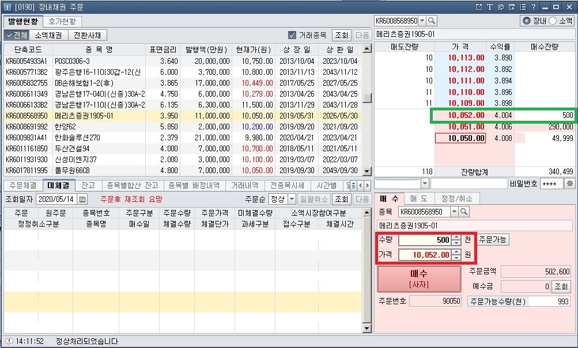Click the font size 'T' icon in title bar
This screenshot has height=348, width=578.
tap(489, 7)
